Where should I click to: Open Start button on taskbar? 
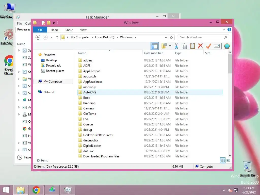click(6, 190)
